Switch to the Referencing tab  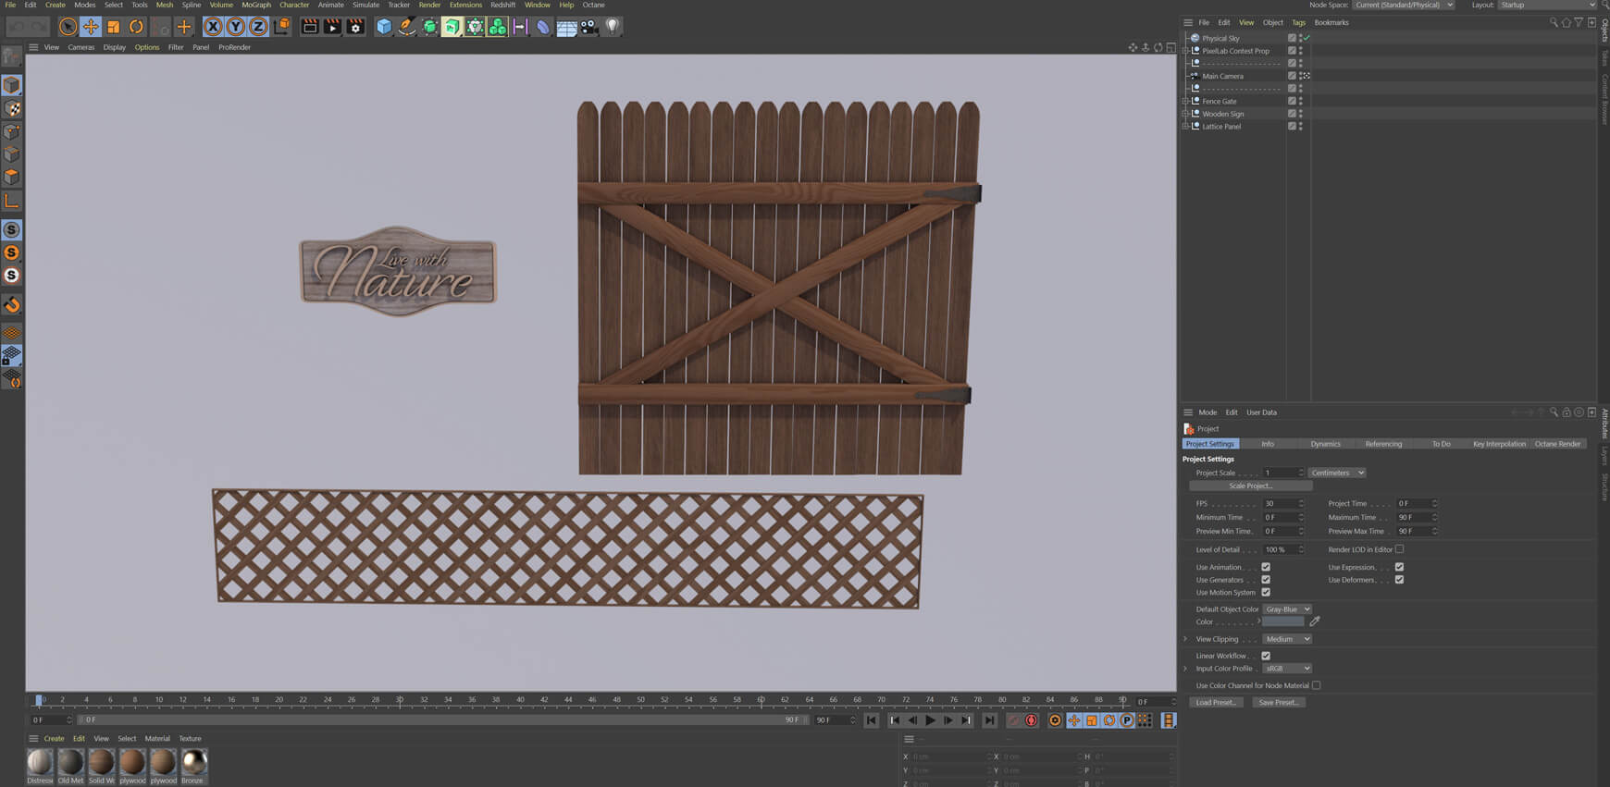point(1383,444)
